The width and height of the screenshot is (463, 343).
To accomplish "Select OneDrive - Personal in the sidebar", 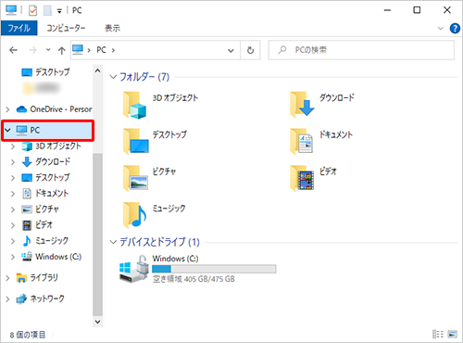I will (x=55, y=109).
